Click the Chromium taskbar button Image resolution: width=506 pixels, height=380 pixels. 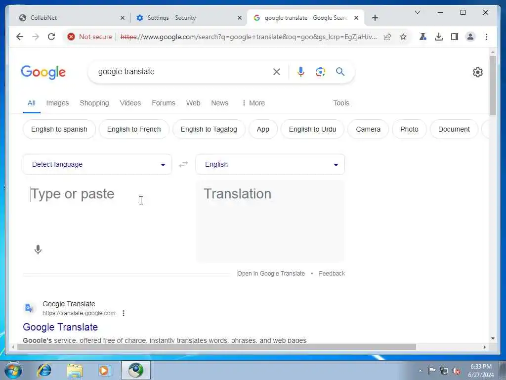coord(136,370)
